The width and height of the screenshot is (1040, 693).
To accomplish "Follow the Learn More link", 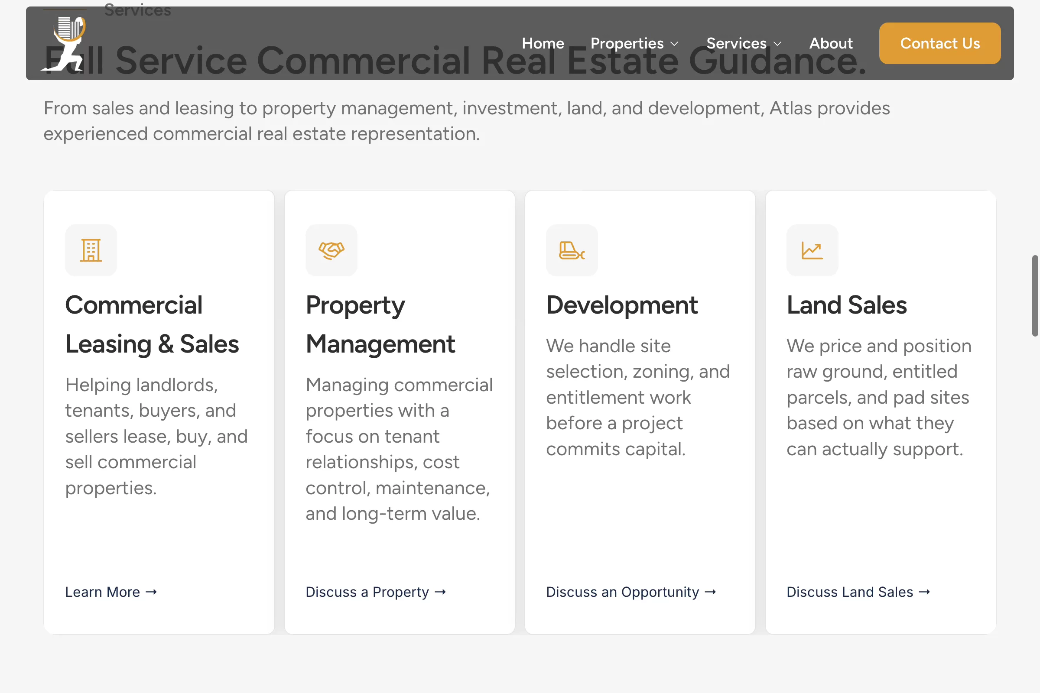I will pos(111,592).
